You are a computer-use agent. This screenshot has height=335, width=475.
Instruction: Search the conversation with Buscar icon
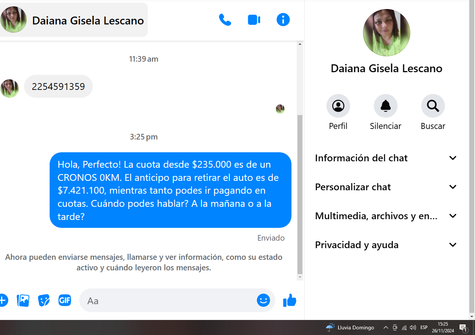click(433, 106)
